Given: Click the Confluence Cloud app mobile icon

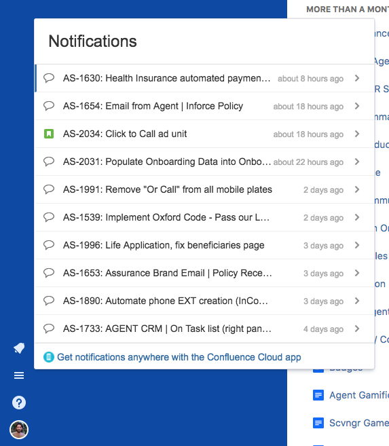Looking at the screenshot, I should coord(49,357).
